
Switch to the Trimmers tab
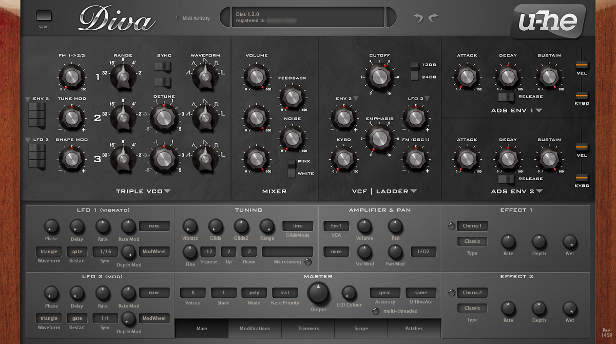pyautogui.click(x=308, y=329)
